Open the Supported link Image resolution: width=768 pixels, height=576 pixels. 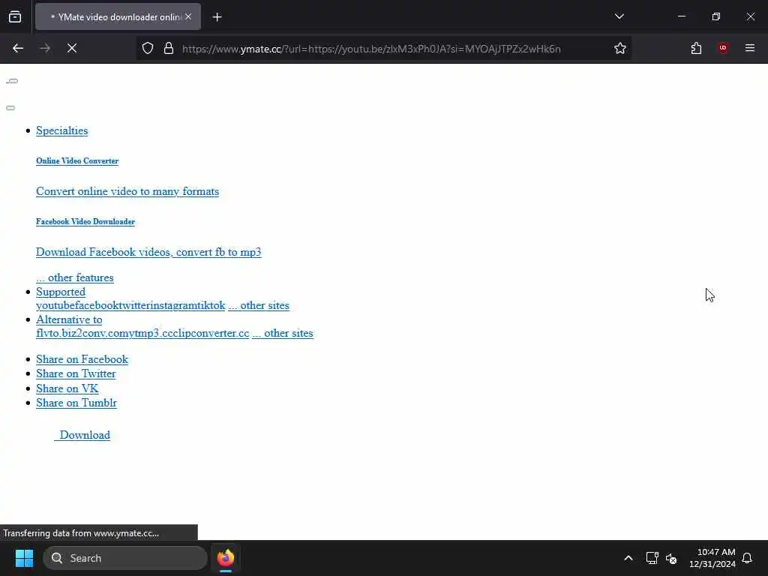pos(61,292)
